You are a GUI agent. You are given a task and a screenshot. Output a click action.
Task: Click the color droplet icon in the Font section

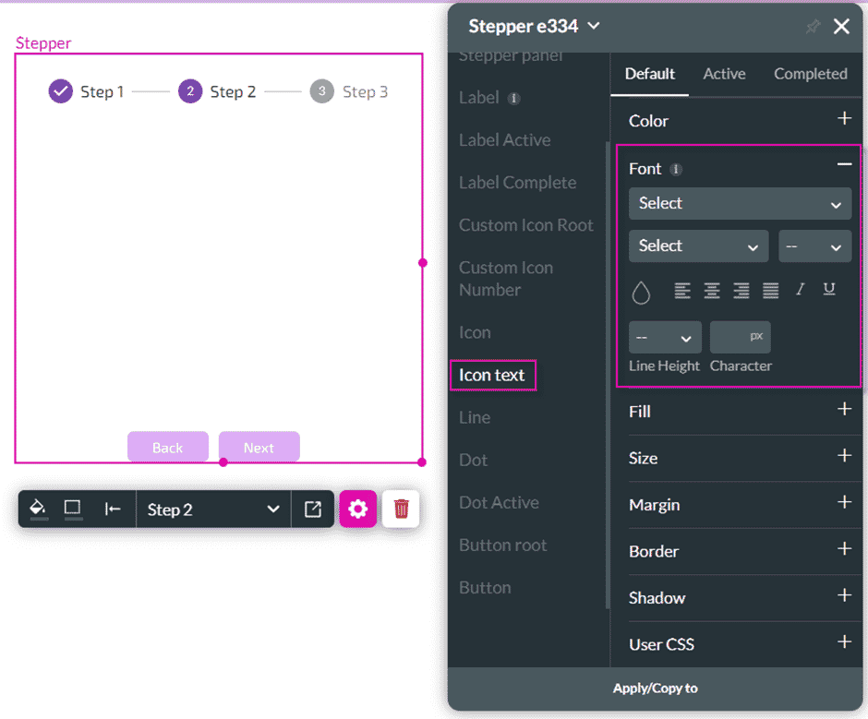(643, 292)
